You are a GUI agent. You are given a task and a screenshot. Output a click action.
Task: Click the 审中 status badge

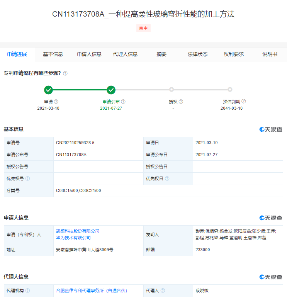(143, 28)
